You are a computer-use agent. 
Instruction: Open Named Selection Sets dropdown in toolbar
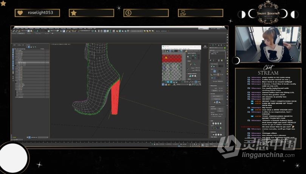[85, 31]
